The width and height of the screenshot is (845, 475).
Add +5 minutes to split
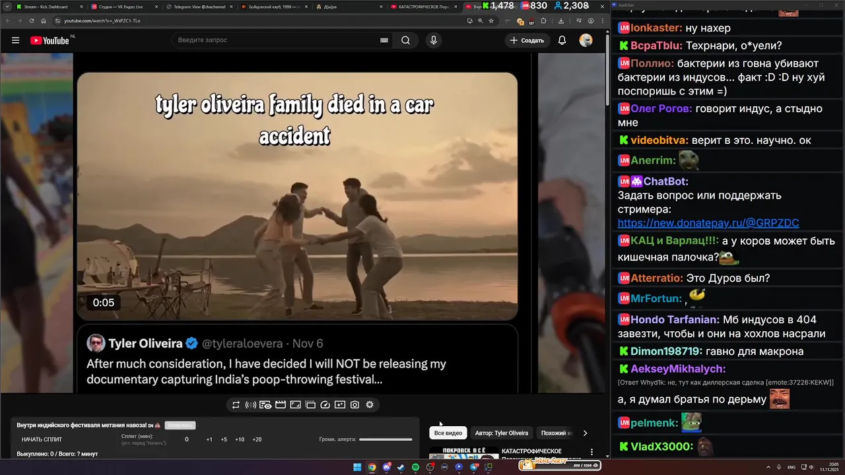tap(224, 439)
